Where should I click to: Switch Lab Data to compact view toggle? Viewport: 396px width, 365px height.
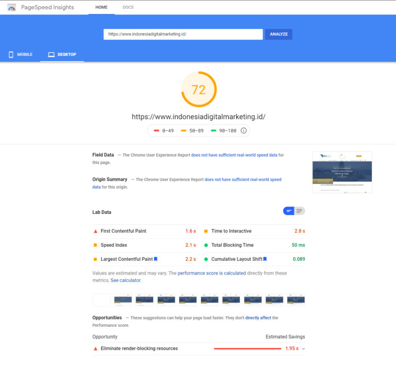289,211
